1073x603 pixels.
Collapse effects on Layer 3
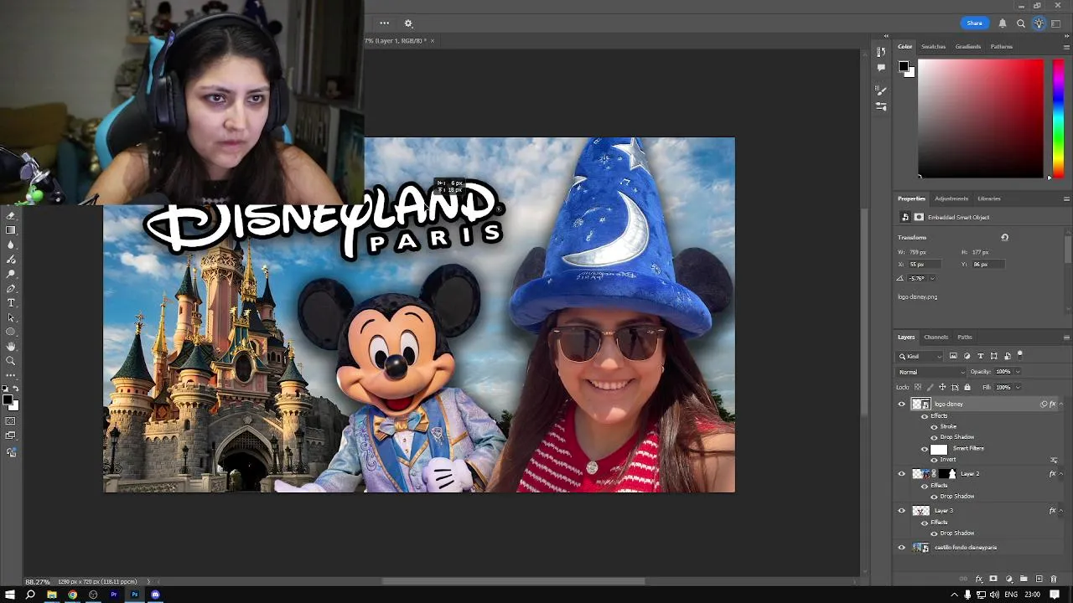pos(1061,511)
